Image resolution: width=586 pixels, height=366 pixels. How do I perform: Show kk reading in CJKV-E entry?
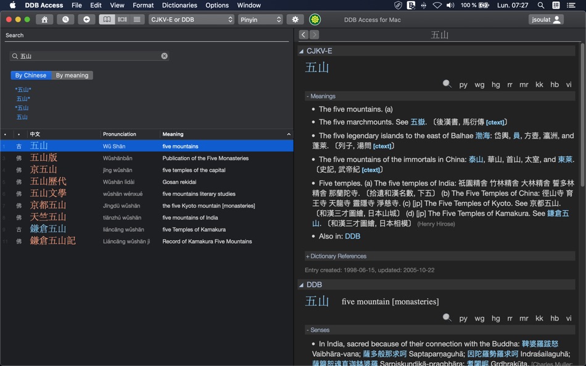tap(539, 85)
